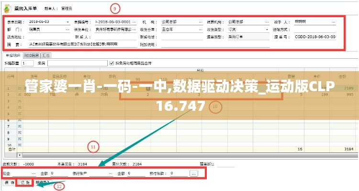This screenshot has width=359, height=191.
Task: Click the 记账 button
Action: click(x=25, y=182)
